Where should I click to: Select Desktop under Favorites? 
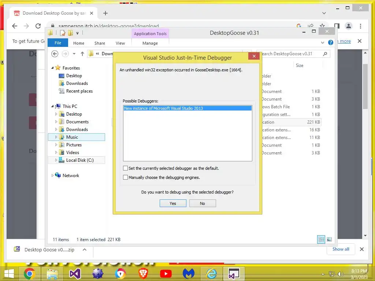74,75
